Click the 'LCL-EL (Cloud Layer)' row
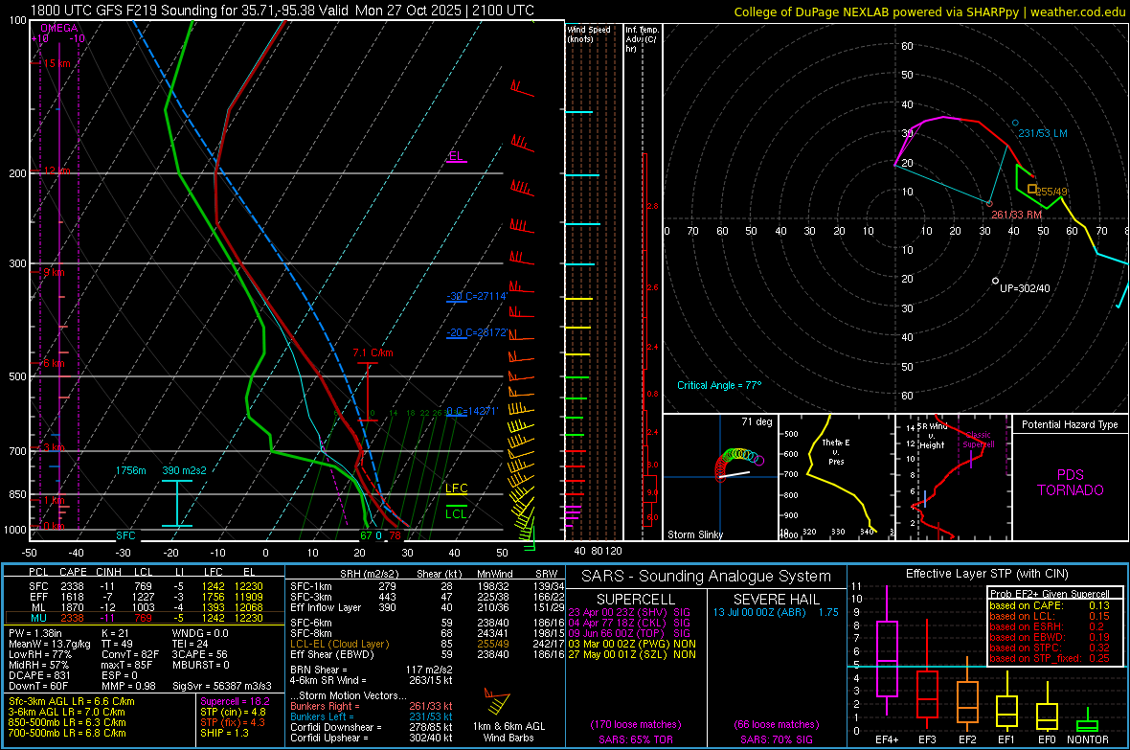 point(427,644)
